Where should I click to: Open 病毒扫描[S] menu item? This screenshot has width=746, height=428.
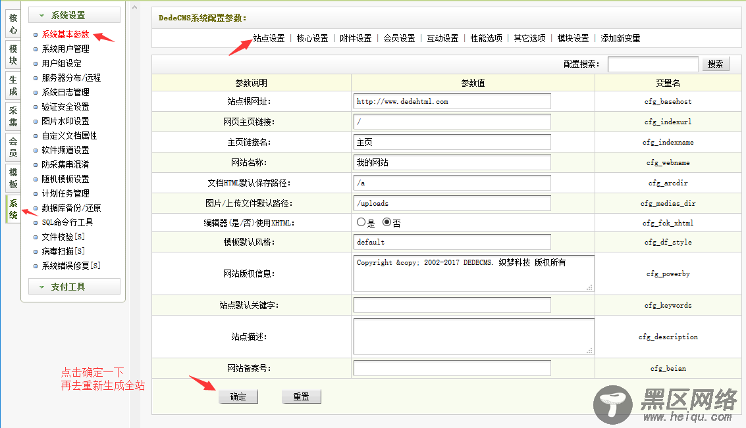63,250
